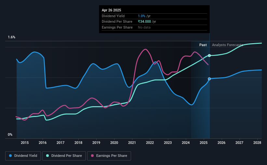Image resolution: width=267 pixels, height=165 pixels.
Task: Click the 'Dividend Per Share' tooltip row label
Action: point(117,22)
